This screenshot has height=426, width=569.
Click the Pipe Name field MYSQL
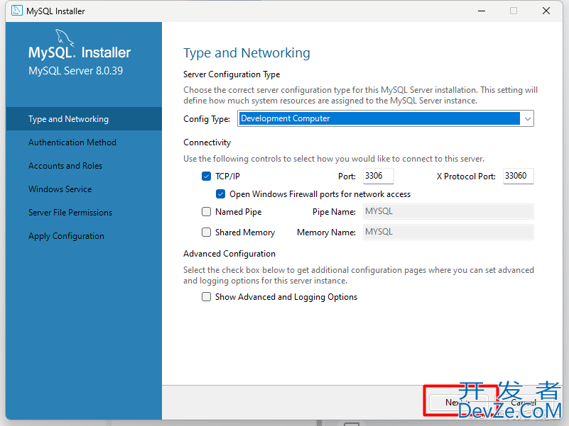(x=448, y=211)
